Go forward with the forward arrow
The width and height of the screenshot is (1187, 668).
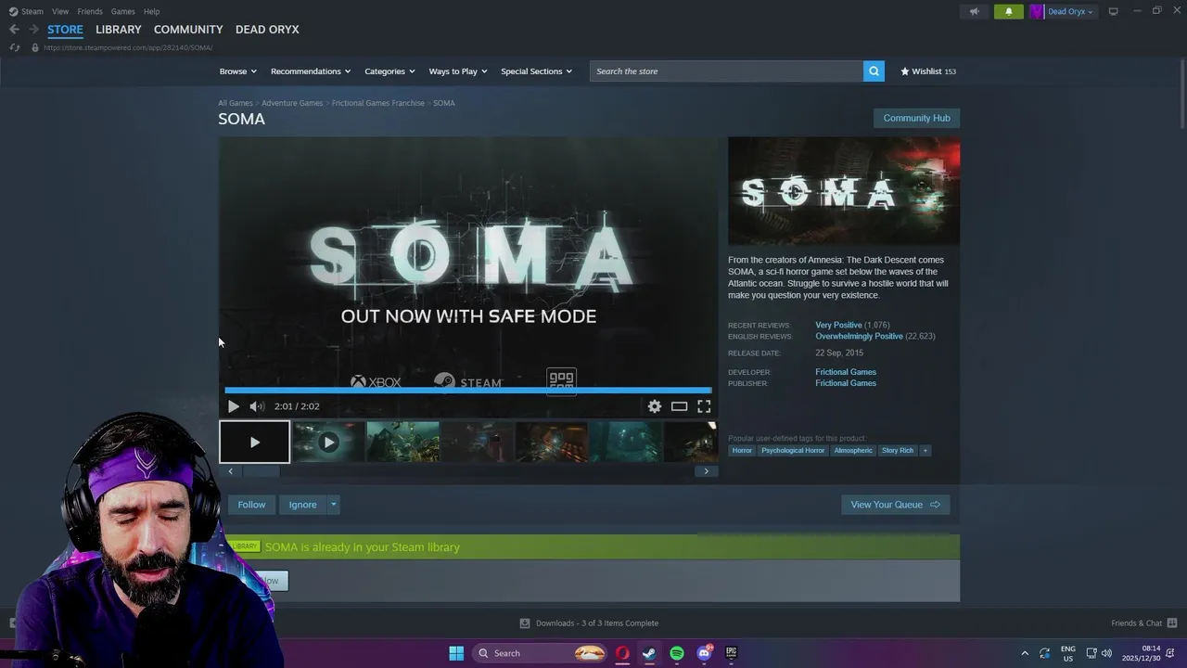pos(33,30)
